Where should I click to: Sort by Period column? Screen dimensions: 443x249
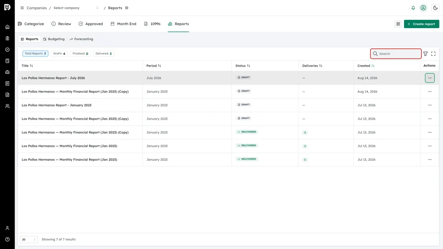pyautogui.click(x=154, y=66)
